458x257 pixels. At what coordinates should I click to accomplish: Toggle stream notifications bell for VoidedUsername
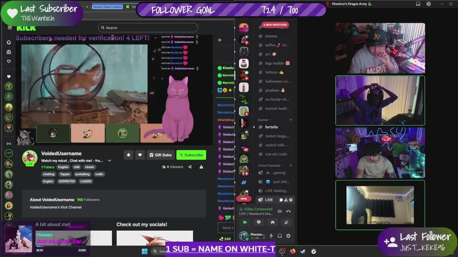tap(128, 155)
